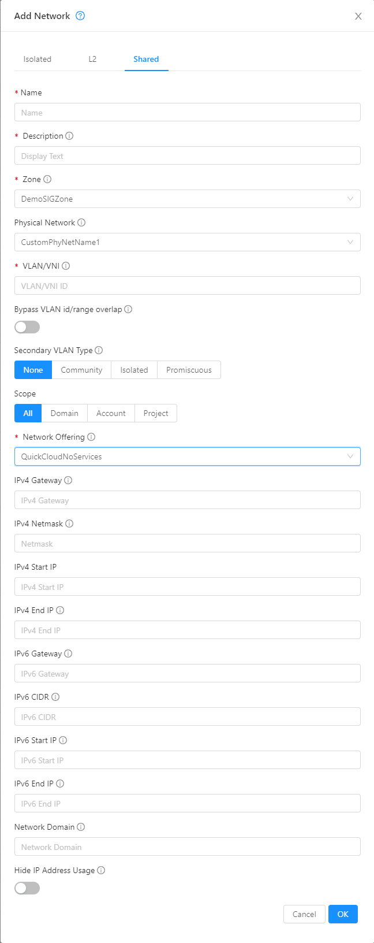Click the info icon next to Description

(69, 136)
